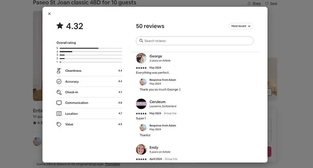Click the magnifier icon in Search reviews
The image size is (313, 168).
pos(141,41)
